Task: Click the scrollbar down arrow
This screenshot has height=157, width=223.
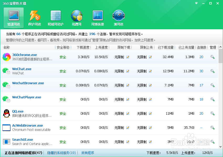Action: [220, 147]
